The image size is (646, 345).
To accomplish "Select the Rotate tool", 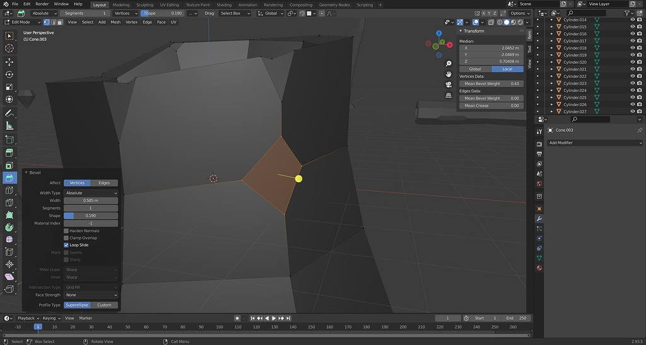I will coord(9,74).
